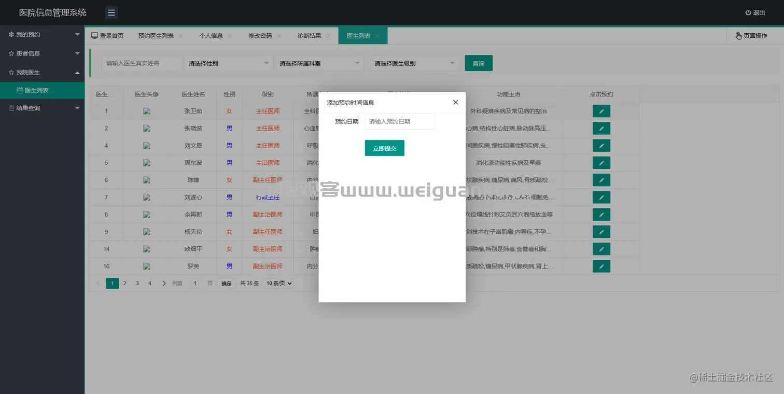
Task: Book doctor 罗英 with the pencil button
Action: click(601, 266)
